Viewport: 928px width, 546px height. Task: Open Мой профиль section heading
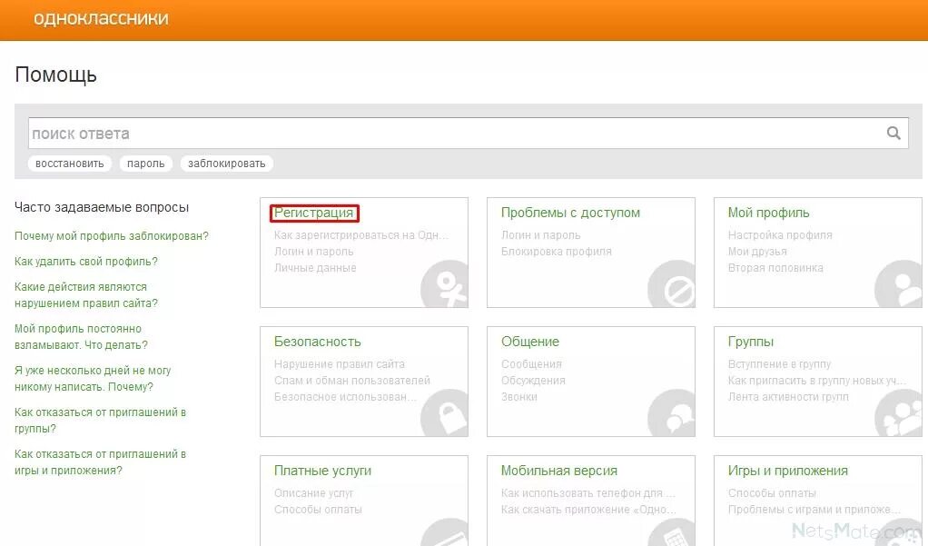[x=768, y=213]
